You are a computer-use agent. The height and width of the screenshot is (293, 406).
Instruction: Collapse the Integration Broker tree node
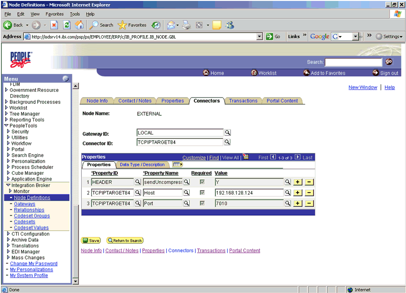coord(8,185)
